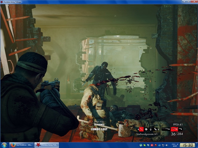Open the speaker volume tray icon

167,145
